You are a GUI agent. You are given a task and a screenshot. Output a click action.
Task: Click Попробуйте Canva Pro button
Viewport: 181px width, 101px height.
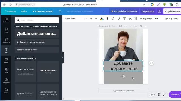(x=124, y=11)
